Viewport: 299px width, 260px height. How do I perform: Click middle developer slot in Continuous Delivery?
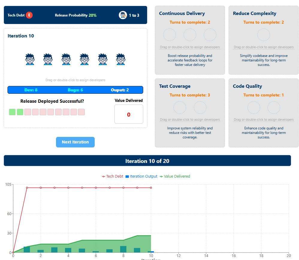(x=190, y=35)
